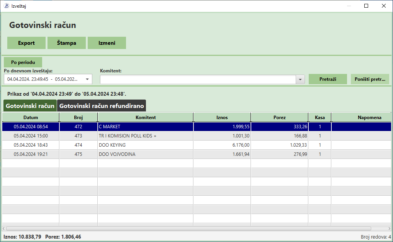The height and width of the screenshot is (242, 393).
Task: Expand the Komitent combo box arrow
Action: coord(300,79)
